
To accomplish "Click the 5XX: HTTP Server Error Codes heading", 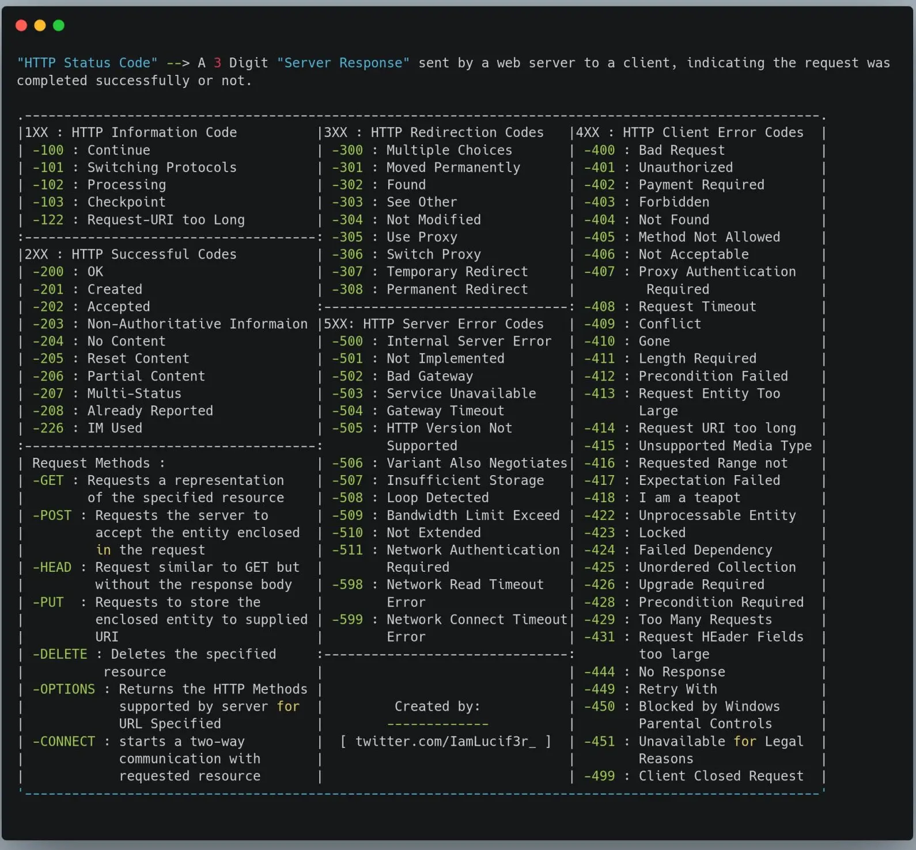I will point(434,324).
